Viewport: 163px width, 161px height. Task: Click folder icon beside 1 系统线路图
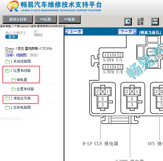tap(8, 62)
